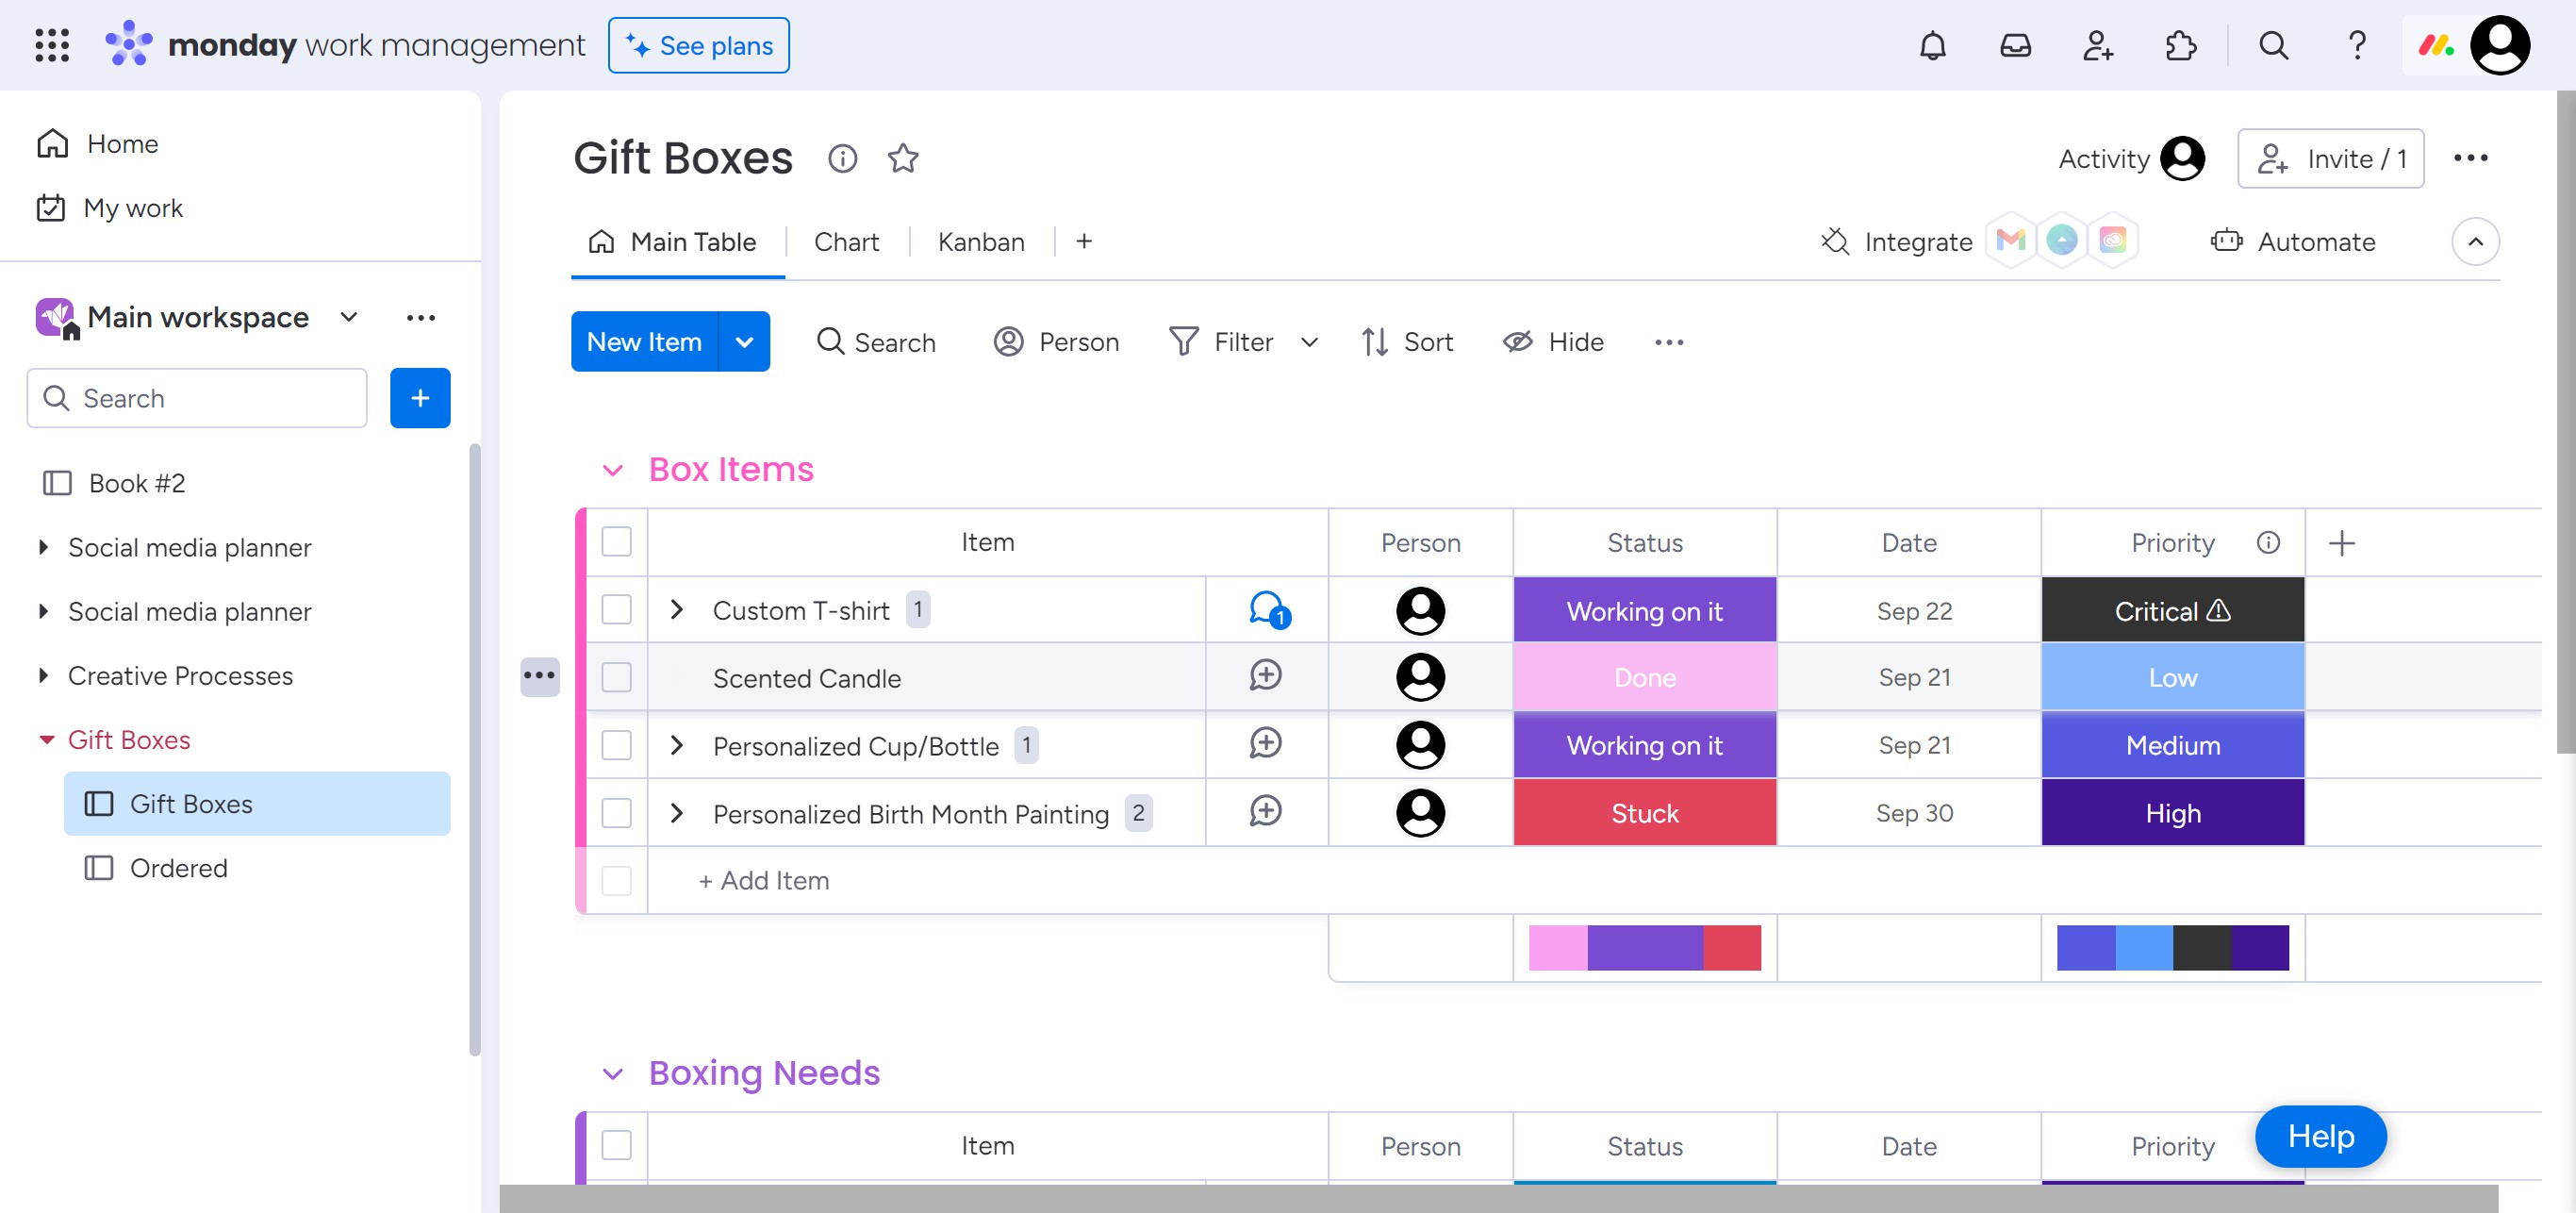Switch to the Chart tab
The width and height of the screenshot is (2576, 1213).
846,242
